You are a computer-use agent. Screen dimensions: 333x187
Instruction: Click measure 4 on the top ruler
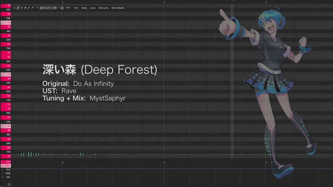pos(266,2)
